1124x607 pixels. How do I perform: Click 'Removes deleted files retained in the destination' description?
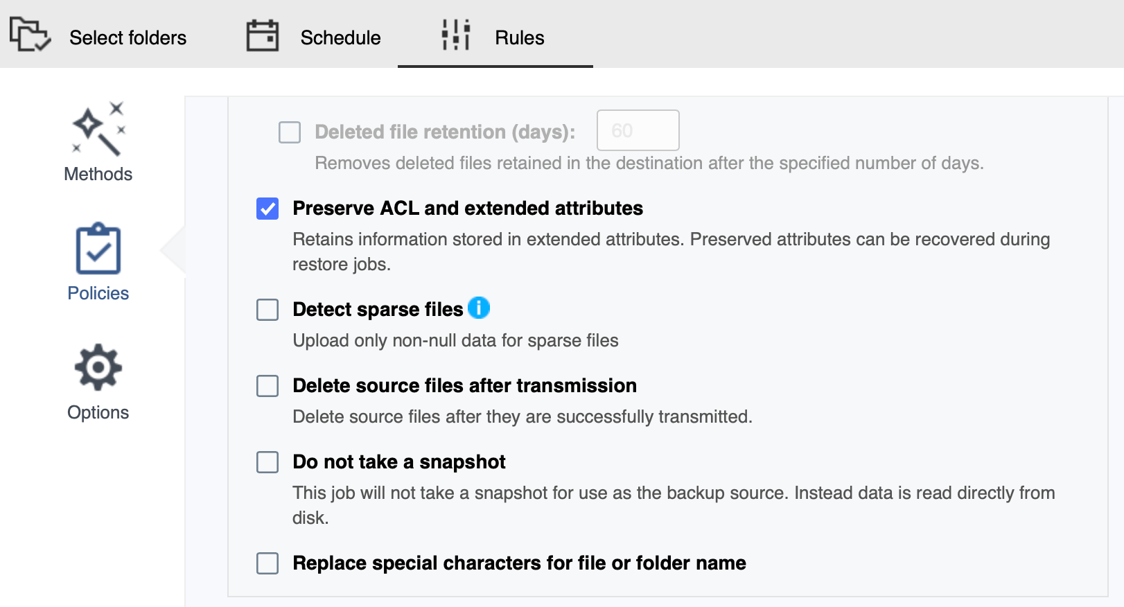pos(649,163)
